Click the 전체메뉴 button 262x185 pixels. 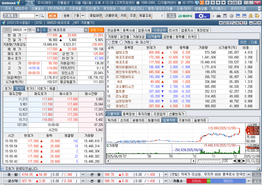coord(10,16)
